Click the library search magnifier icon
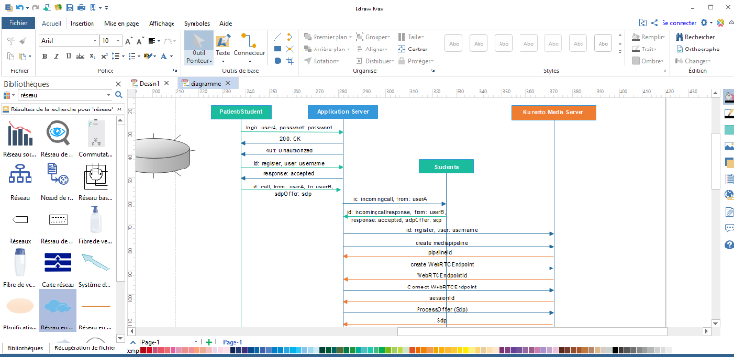The width and height of the screenshot is (734, 357). pos(119,95)
